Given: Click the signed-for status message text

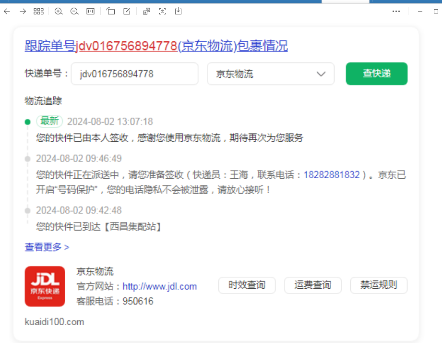Looking at the screenshot, I should click(x=170, y=138).
